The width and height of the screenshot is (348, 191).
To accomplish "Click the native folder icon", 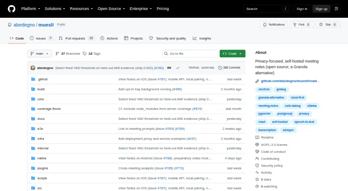I will (33, 158).
